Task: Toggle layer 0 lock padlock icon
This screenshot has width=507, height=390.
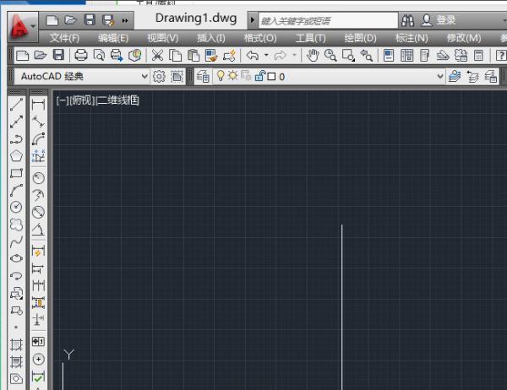Action: pyautogui.click(x=259, y=76)
